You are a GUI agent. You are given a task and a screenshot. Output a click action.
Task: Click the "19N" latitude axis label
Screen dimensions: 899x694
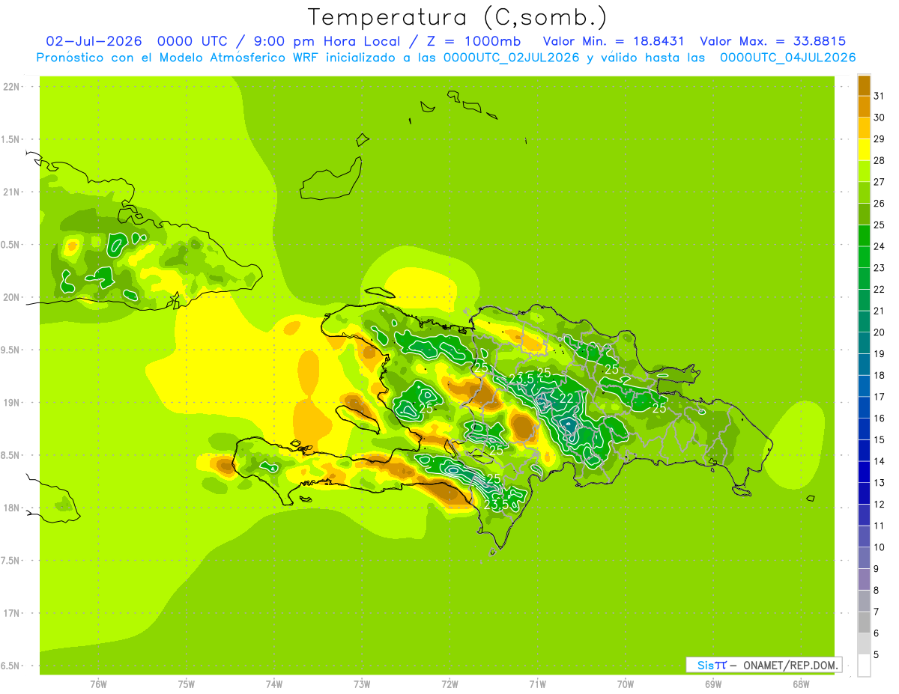point(11,403)
